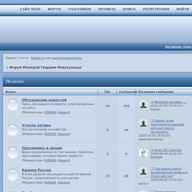Open ПОИСК in the navigation bar
The image size is (192, 192).
[129, 9]
